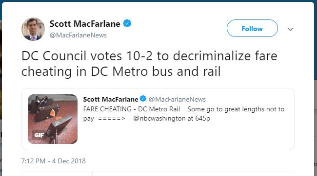Open the @MacFarlaneNews handle under the author name
Image resolution: width=317 pixels, height=176 pixels.
click(78, 35)
